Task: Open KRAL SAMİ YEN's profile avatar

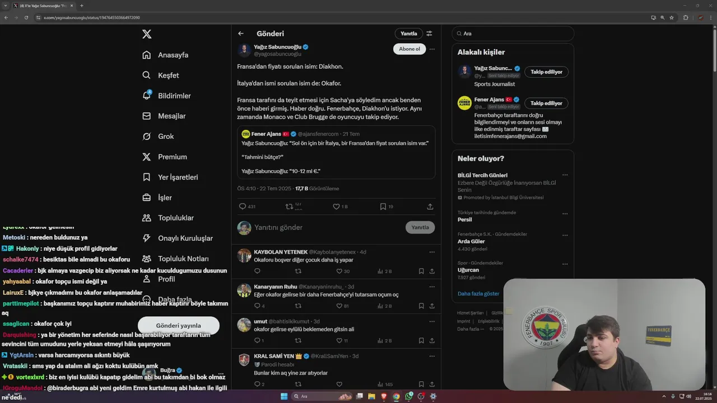Action: coord(244,360)
